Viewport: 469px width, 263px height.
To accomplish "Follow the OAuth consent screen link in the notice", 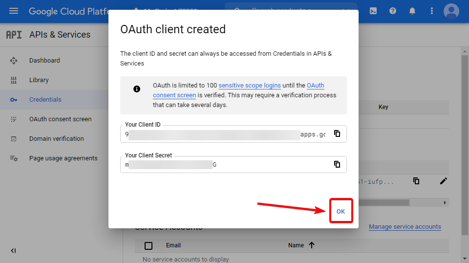I will (x=174, y=95).
